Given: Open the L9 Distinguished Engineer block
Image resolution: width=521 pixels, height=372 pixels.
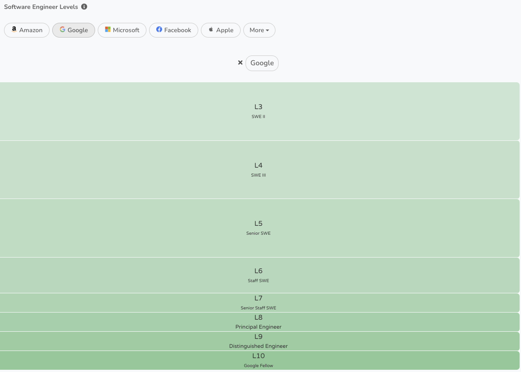Looking at the screenshot, I should coord(259,342).
